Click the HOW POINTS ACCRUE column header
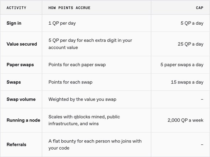 pos(69,8)
